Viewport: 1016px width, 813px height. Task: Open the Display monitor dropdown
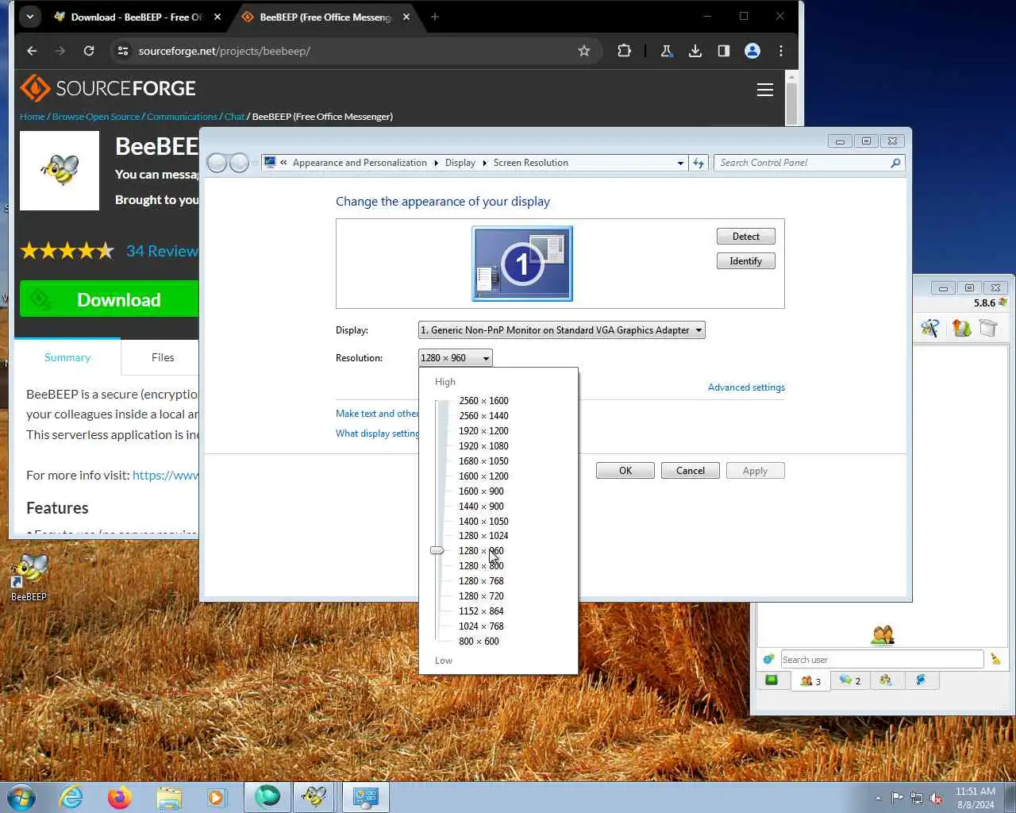[561, 330]
